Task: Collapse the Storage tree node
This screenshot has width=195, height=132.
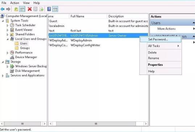Action: (3, 62)
